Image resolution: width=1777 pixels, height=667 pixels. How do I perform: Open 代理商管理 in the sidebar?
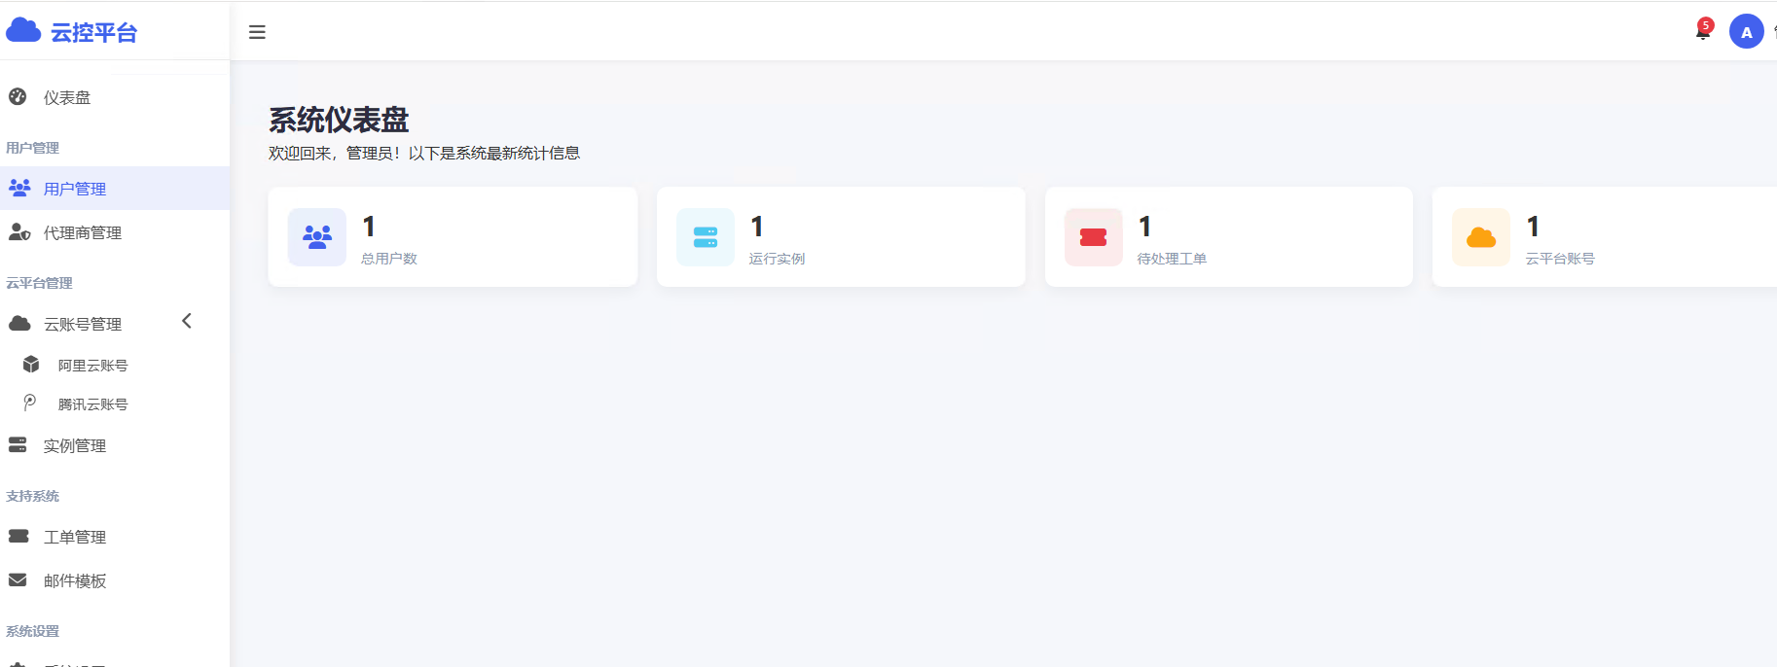click(83, 232)
